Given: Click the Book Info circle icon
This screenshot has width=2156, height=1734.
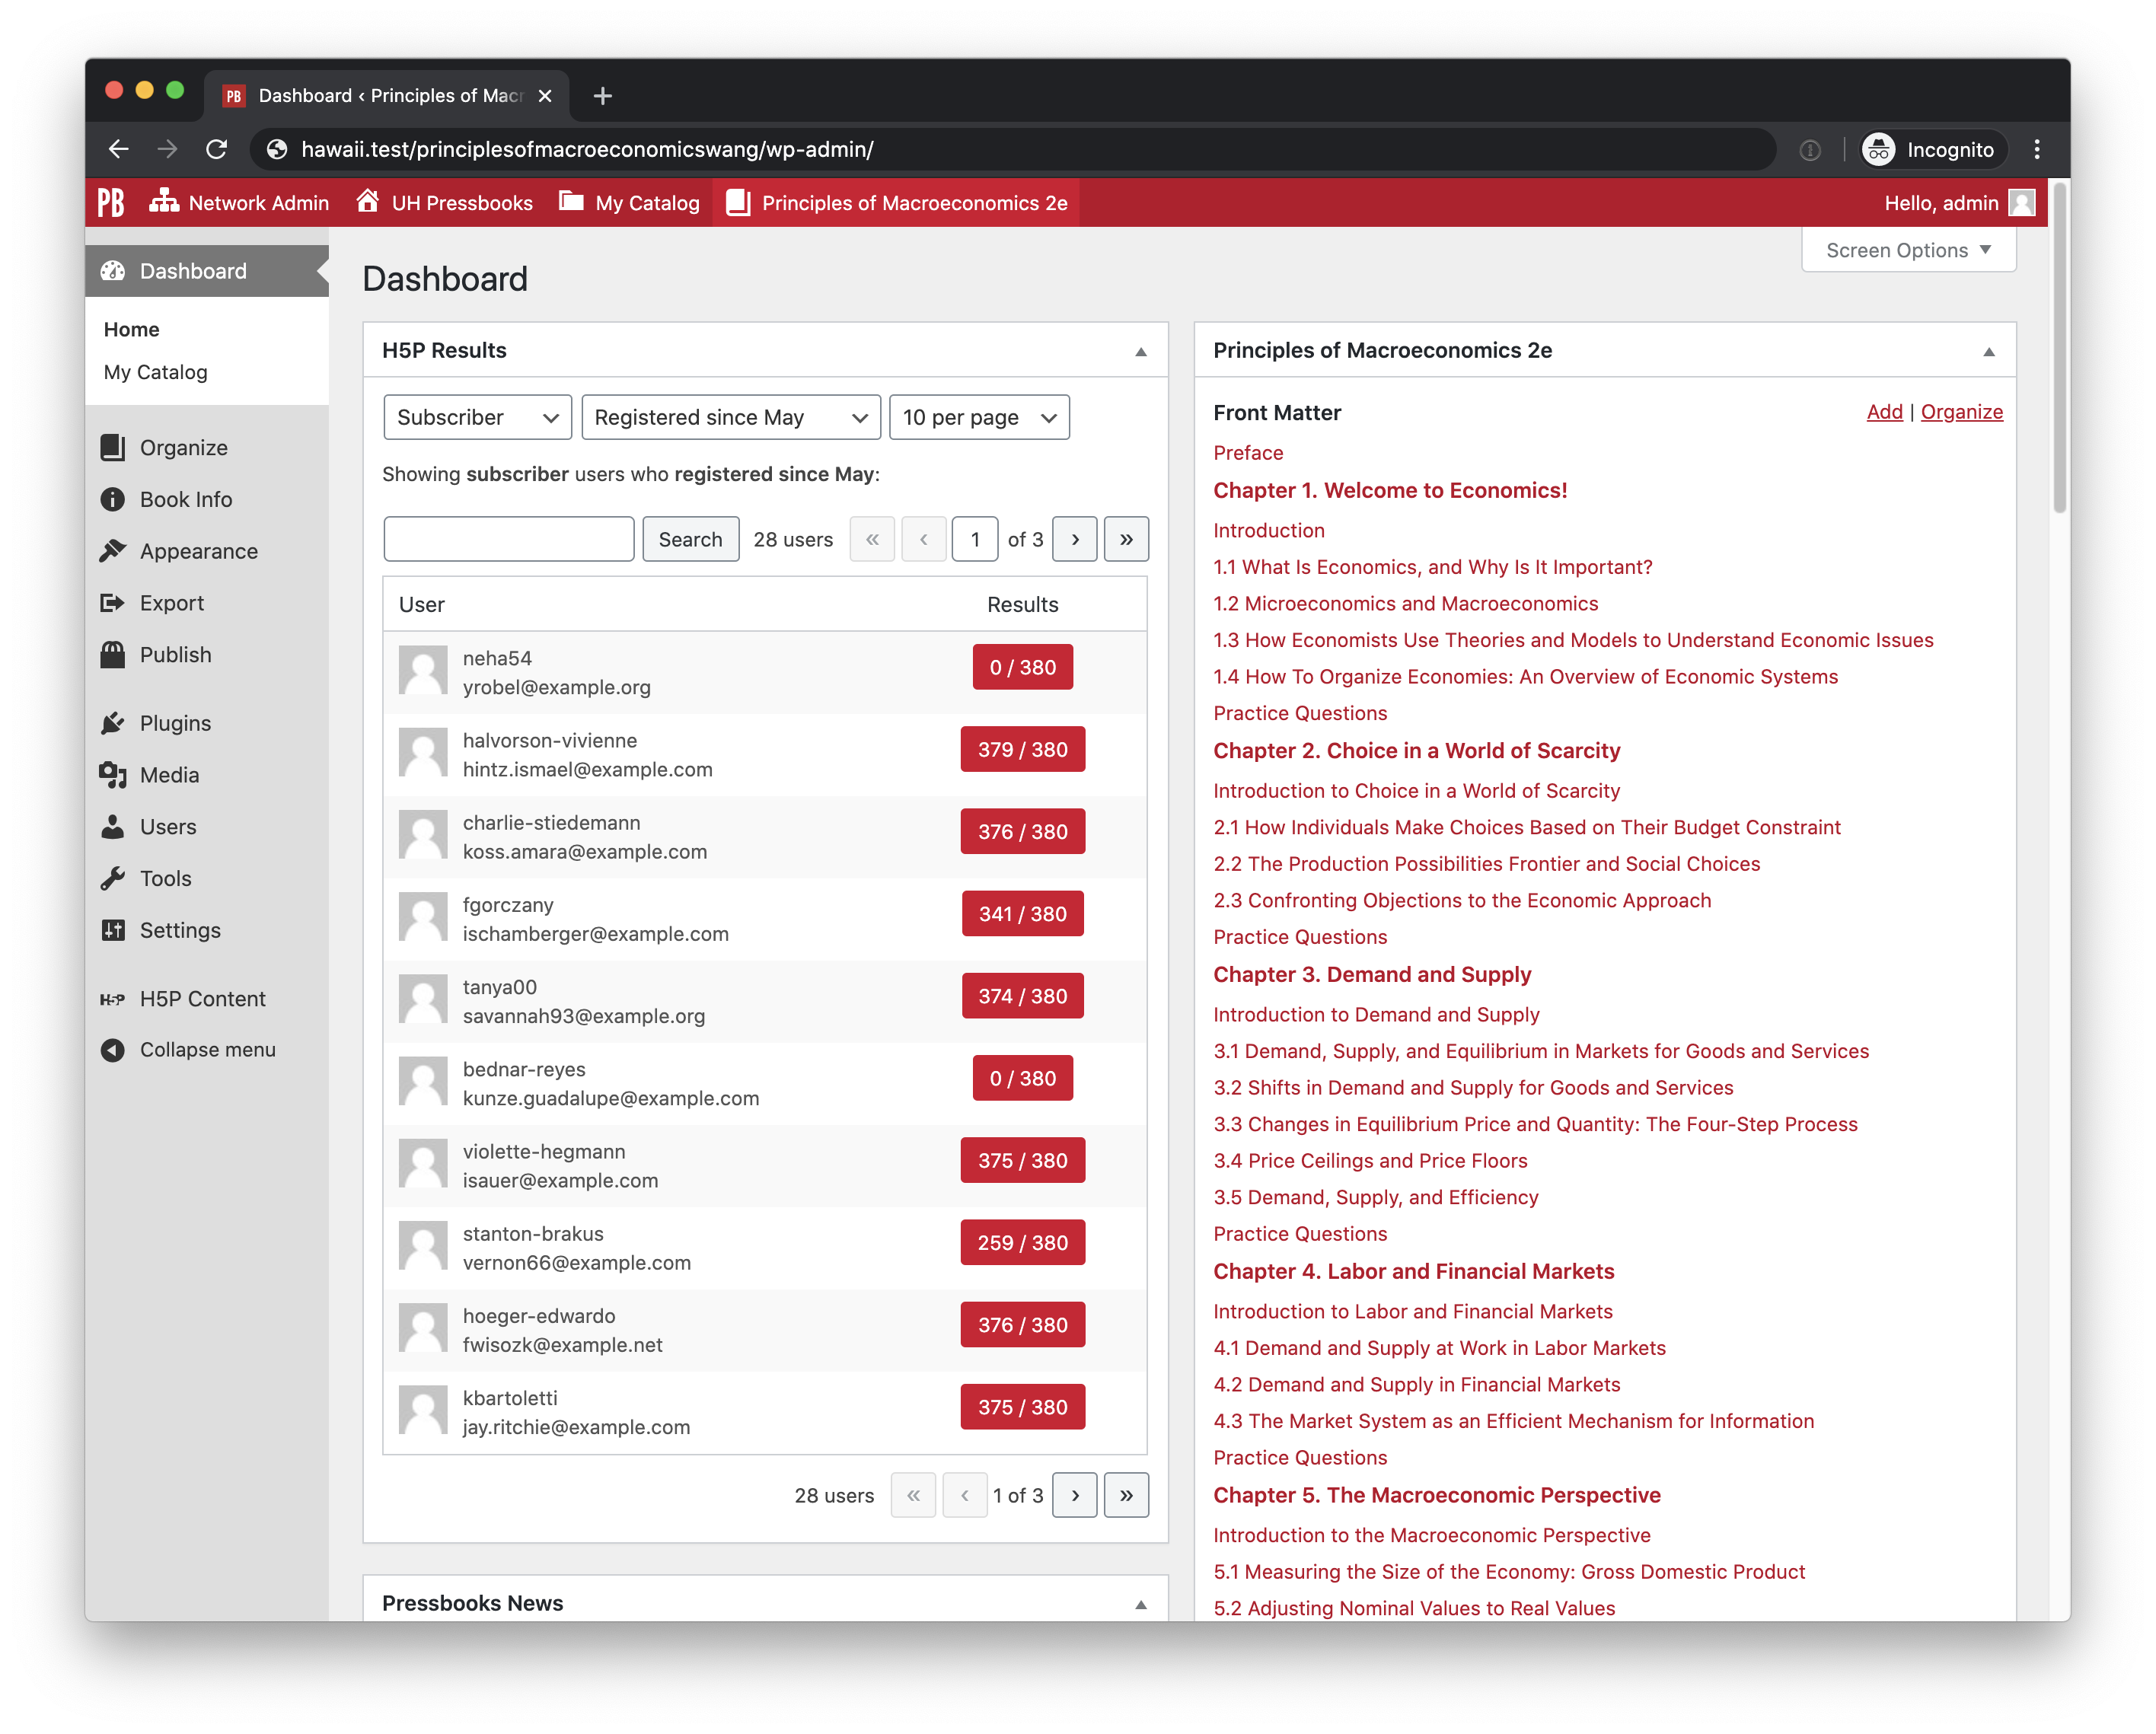Looking at the screenshot, I should (x=113, y=499).
